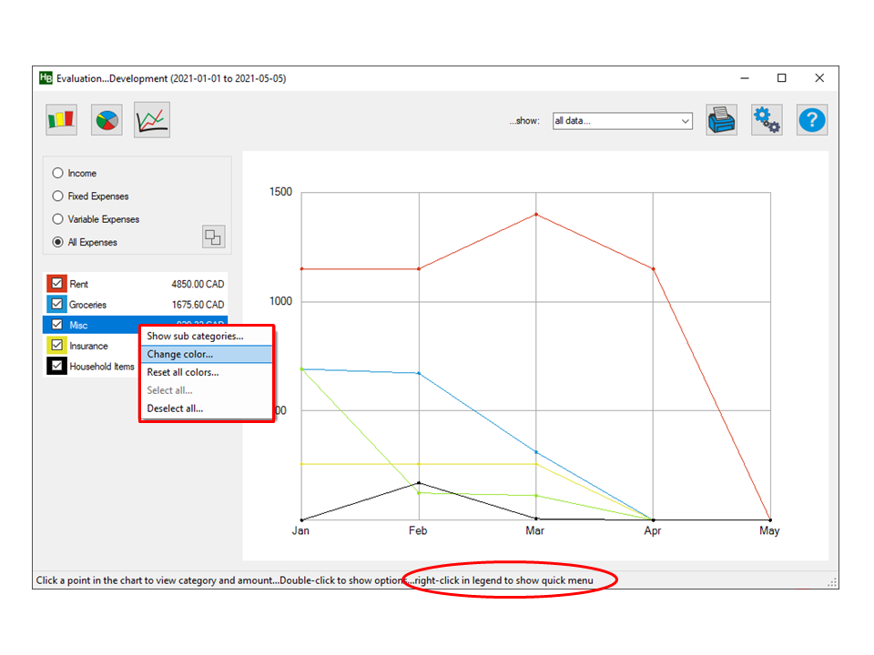Select 'Change color...' in the context menu
Image resolution: width=874 pixels, height=655 pixels.
180,354
